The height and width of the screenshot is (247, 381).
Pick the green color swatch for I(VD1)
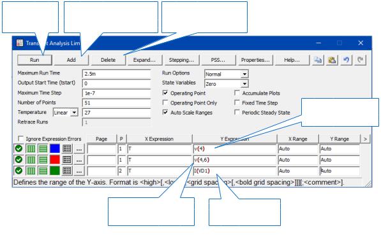pos(55,171)
